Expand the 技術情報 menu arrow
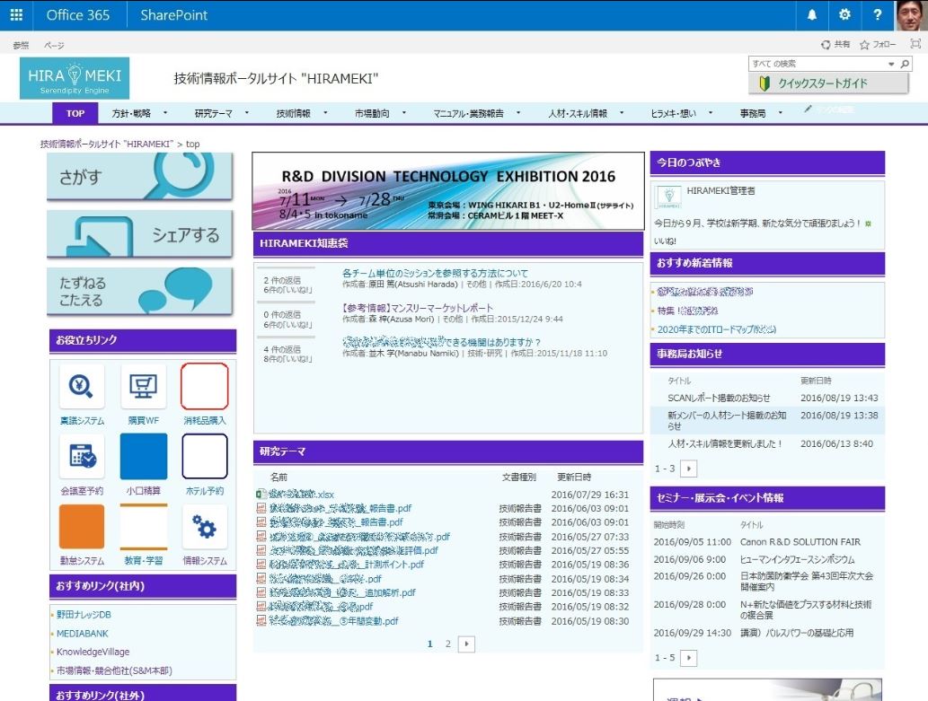 click(x=325, y=112)
